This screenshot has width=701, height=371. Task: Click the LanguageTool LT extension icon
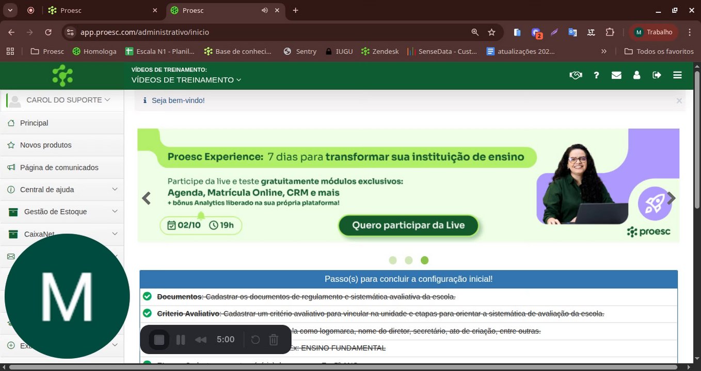pyautogui.click(x=591, y=32)
